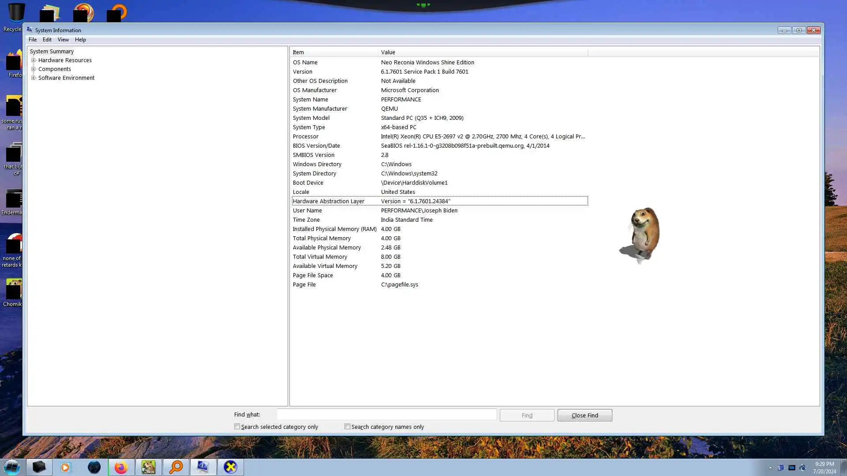The height and width of the screenshot is (476, 847).
Task: Click inside the Find what field
Action: click(386, 415)
